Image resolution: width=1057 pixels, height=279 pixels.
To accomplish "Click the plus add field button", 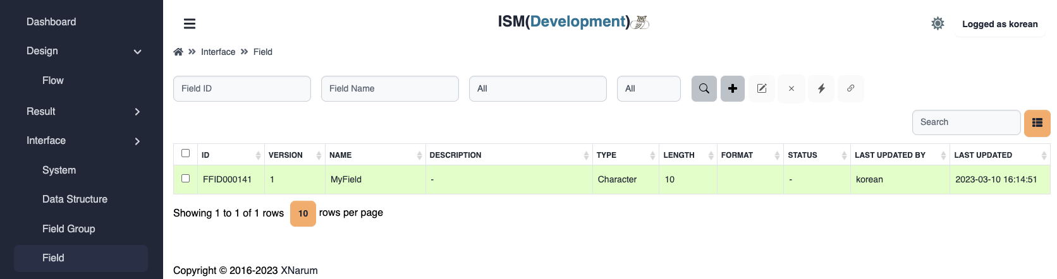I will click(733, 88).
